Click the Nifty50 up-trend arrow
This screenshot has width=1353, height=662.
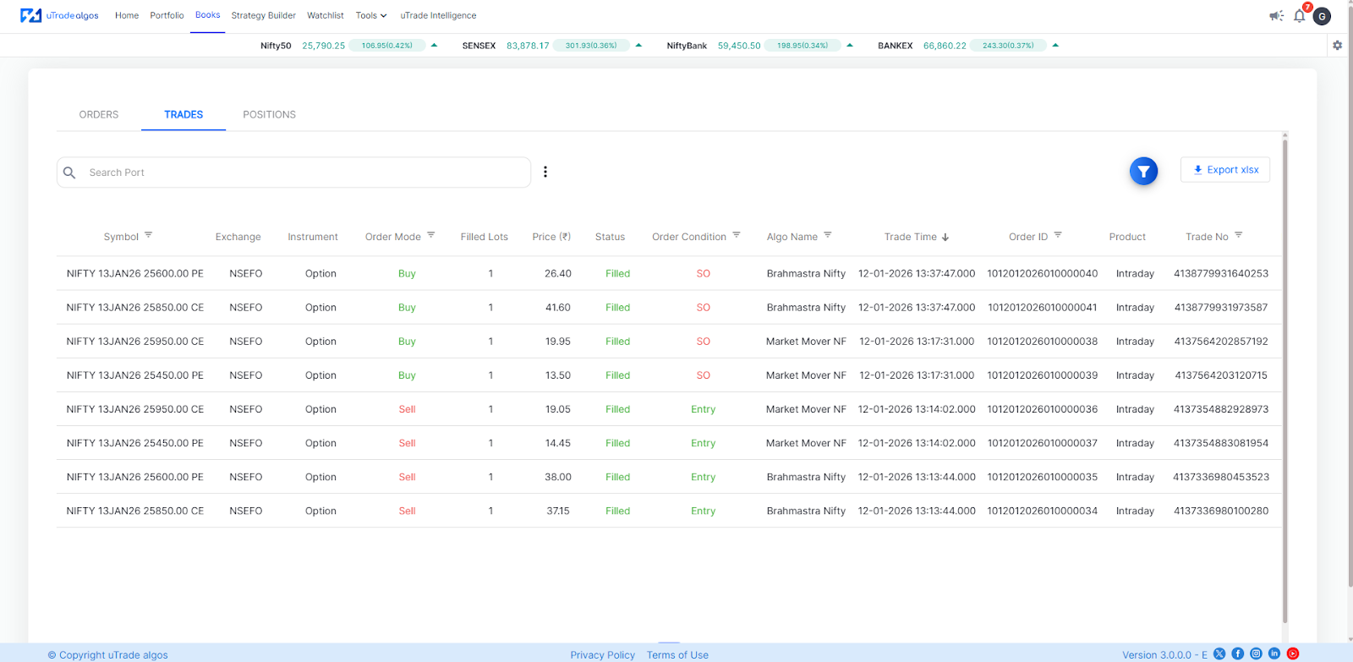pyautogui.click(x=434, y=46)
